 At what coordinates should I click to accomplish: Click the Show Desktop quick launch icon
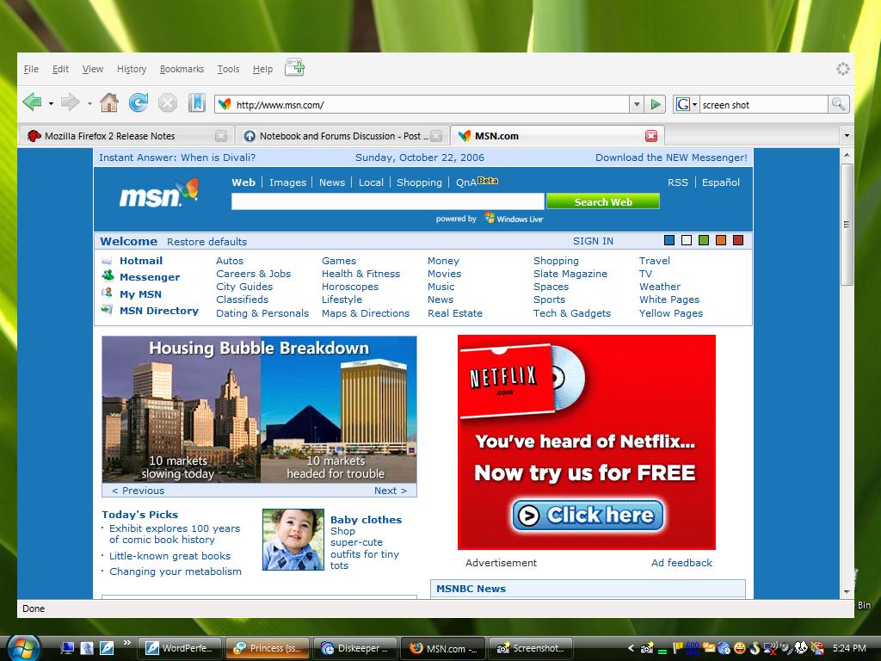pos(67,648)
